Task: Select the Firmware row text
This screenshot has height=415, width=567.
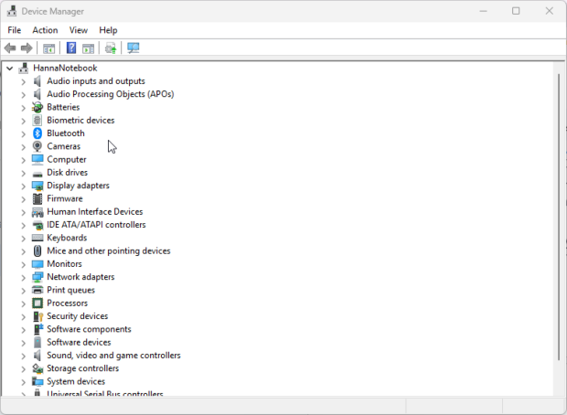Action: [x=65, y=199]
